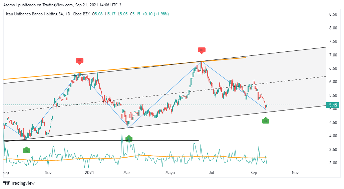
Task: Click the TradingView logo at bottom left
Action: coord(19,183)
